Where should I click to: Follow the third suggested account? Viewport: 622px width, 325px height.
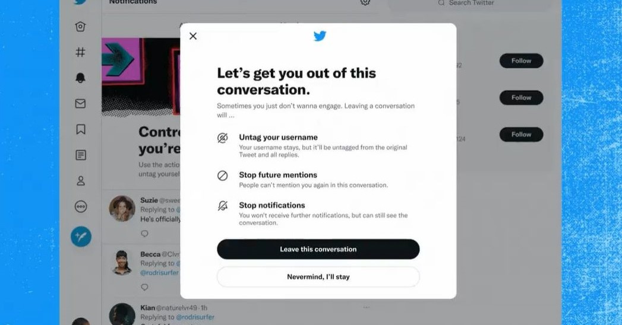[x=521, y=135]
